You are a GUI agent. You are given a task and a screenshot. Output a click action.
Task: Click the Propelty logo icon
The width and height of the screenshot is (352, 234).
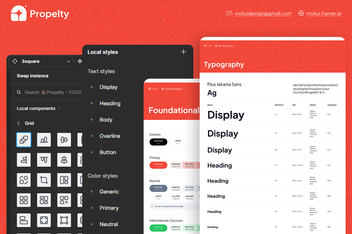19,13
